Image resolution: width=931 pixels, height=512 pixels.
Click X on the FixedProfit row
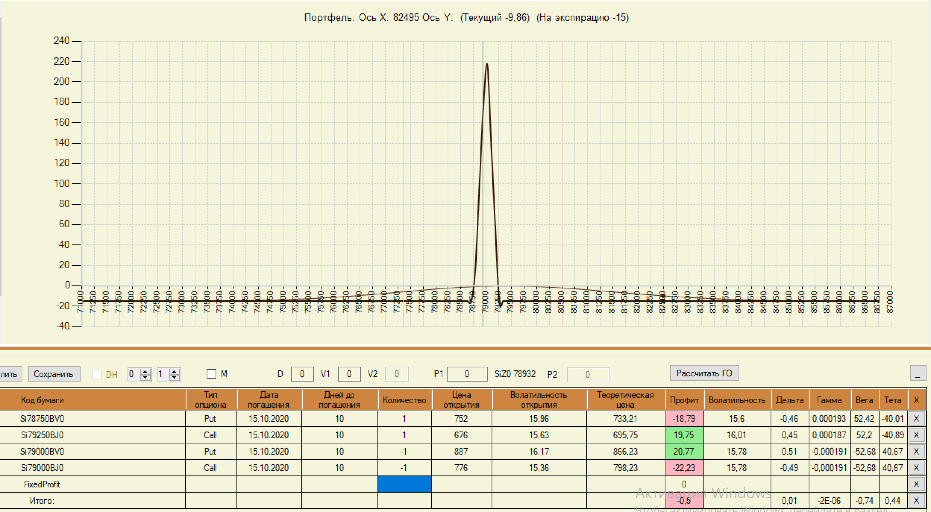click(x=916, y=484)
